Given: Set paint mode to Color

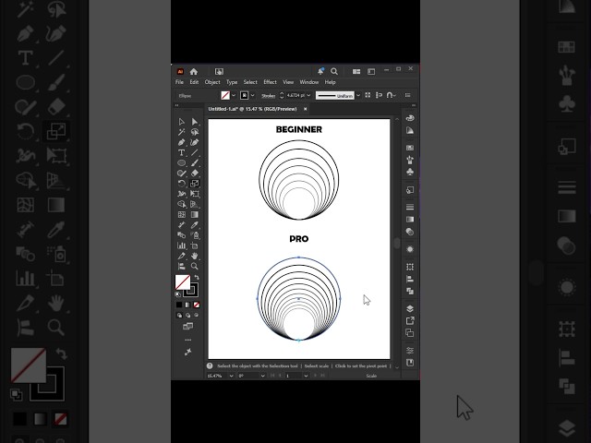Looking at the screenshot, I should coord(179,305).
